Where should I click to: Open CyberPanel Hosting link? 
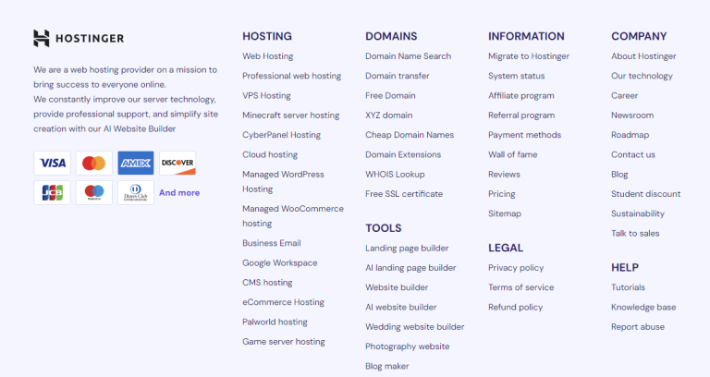[x=281, y=135]
